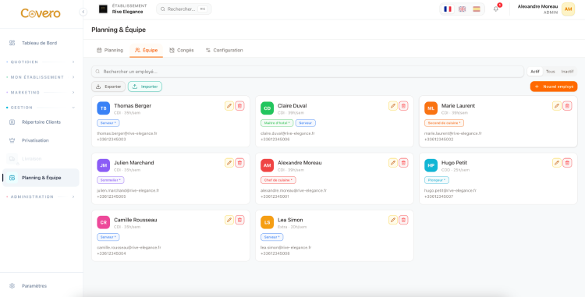The height and width of the screenshot is (297, 585).
Task: Open edit for Hugo Petit
Action: pos(557,163)
